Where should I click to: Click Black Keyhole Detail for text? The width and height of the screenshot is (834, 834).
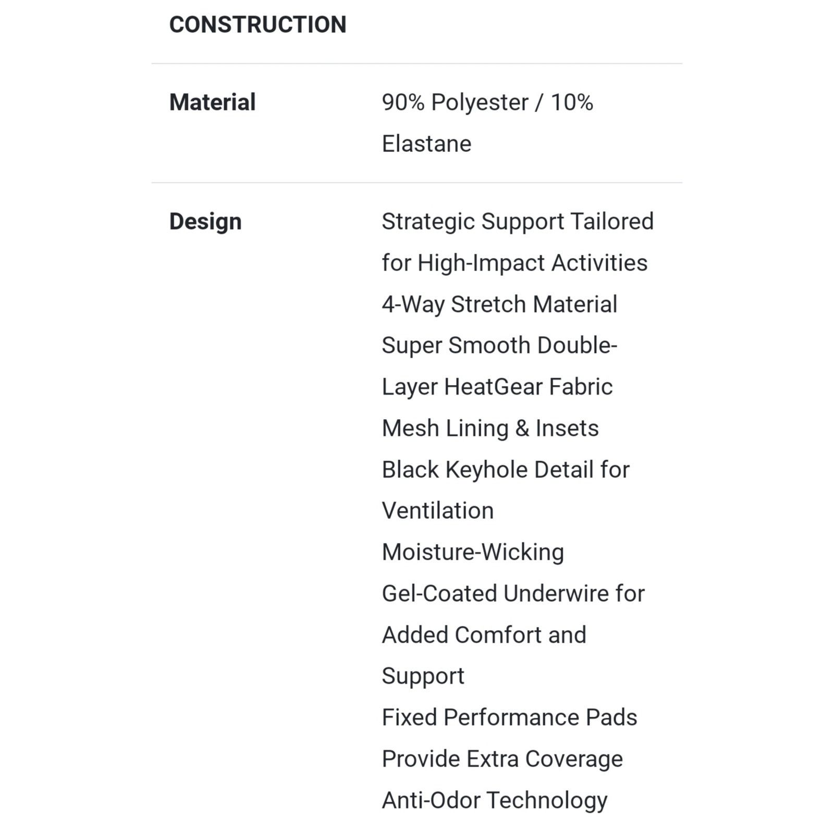click(x=506, y=469)
